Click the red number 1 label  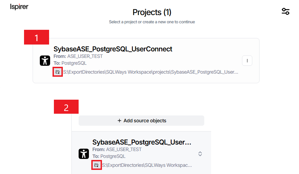[36, 37]
